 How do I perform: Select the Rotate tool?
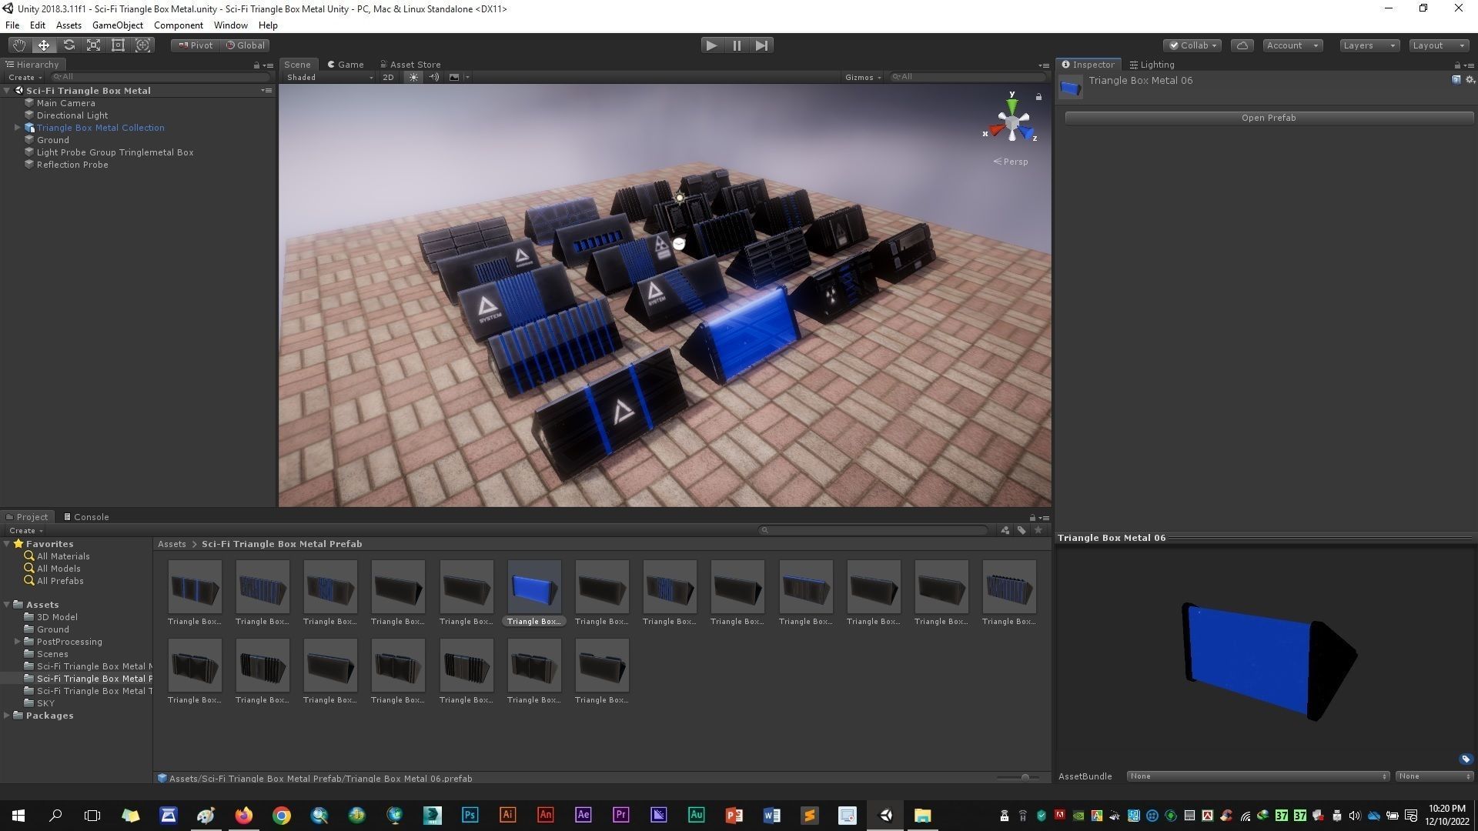69,45
